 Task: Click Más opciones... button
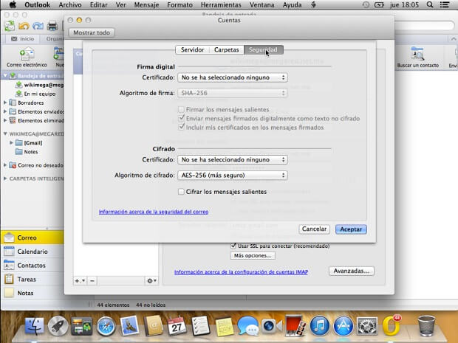(x=253, y=255)
